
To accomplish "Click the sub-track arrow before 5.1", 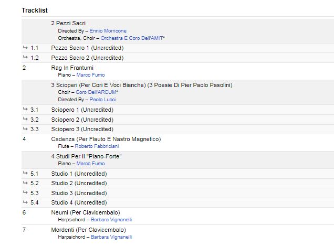I will [x=26, y=173].
